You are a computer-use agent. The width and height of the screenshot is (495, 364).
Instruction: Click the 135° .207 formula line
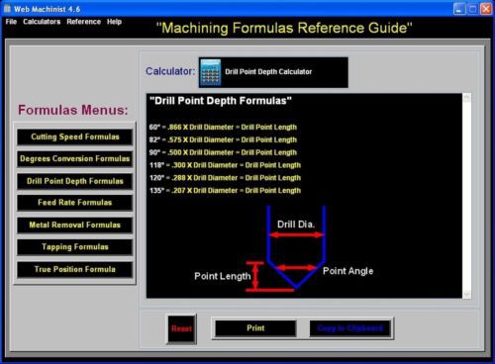pyautogui.click(x=225, y=191)
